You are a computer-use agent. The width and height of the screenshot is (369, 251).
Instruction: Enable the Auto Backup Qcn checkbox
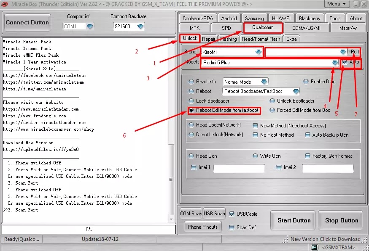point(307,135)
